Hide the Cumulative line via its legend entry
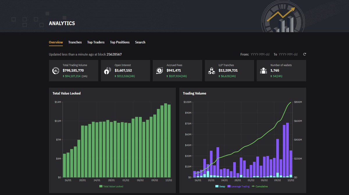The image size is (349, 195). (259, 186)
